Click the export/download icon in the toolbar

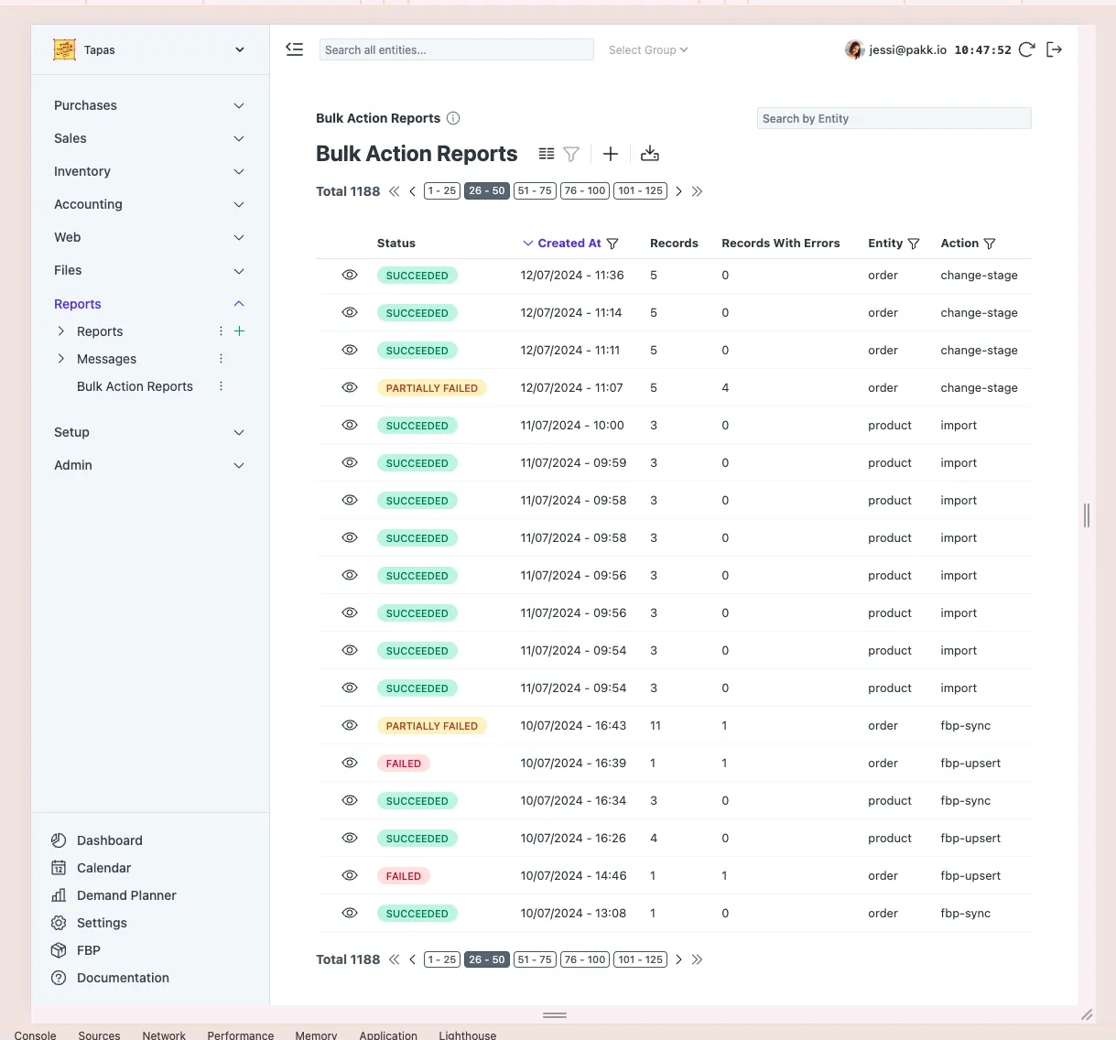[x=650, y=153]
